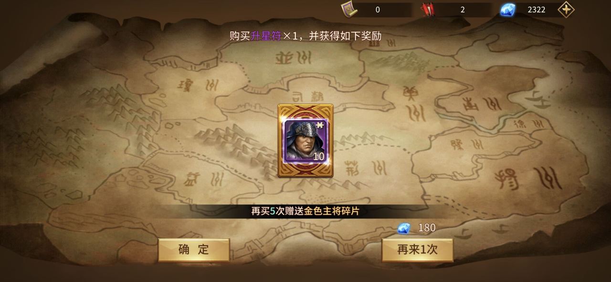Viewport: 611px width, 282px height.
Task: Tap the number 5 in the bonus banner
Action: click(273, 211)
